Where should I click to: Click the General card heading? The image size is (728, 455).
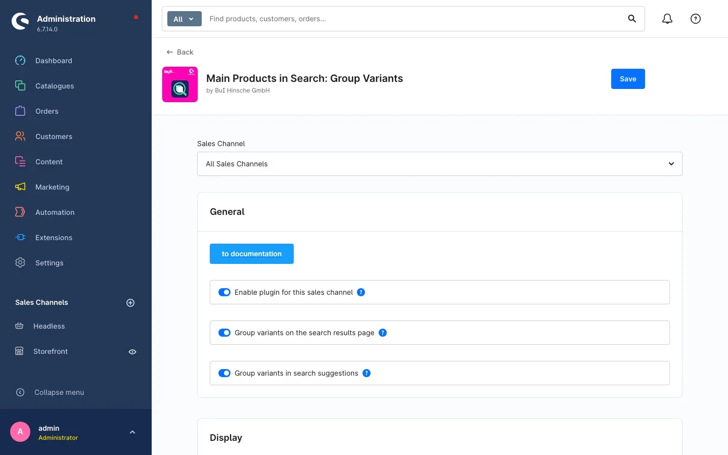coord(227,212)
